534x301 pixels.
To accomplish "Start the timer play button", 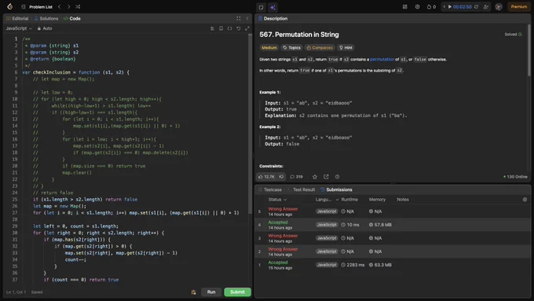I will pos(450,7).
